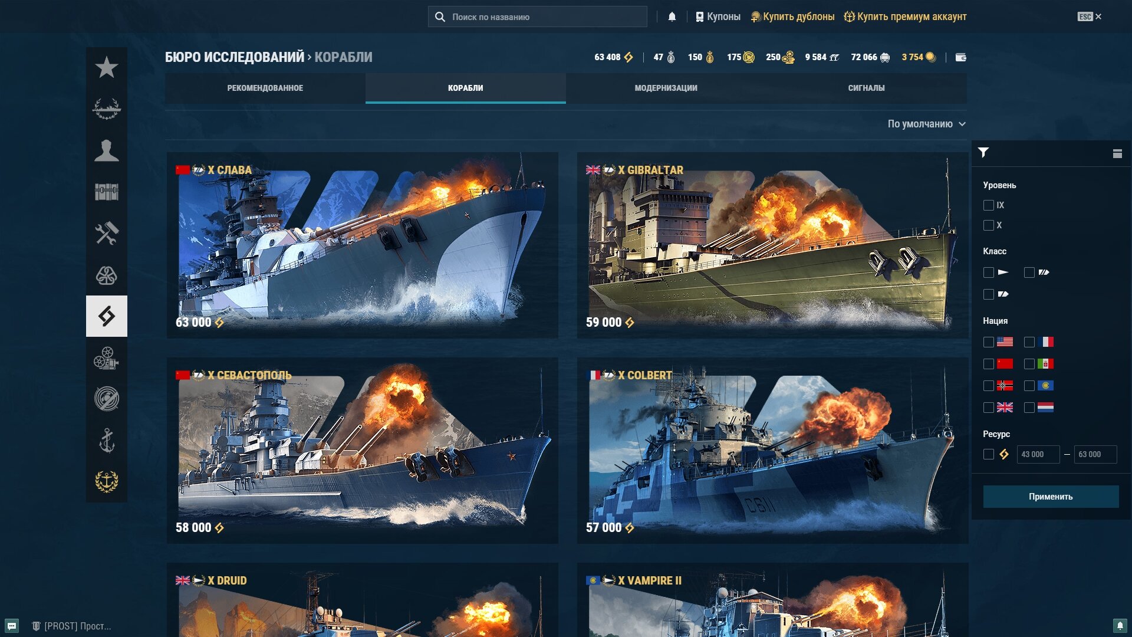Enable the research points resource filter
The width and height of the screenshot is (1132, 637).
click(x=989, y=454)
